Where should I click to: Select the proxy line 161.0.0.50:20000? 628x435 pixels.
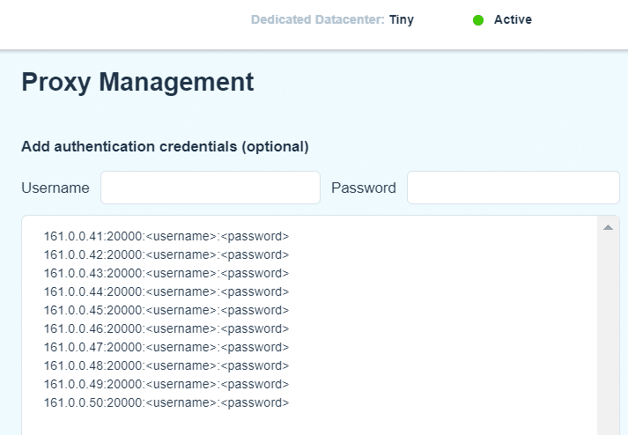tap(166, 402)
